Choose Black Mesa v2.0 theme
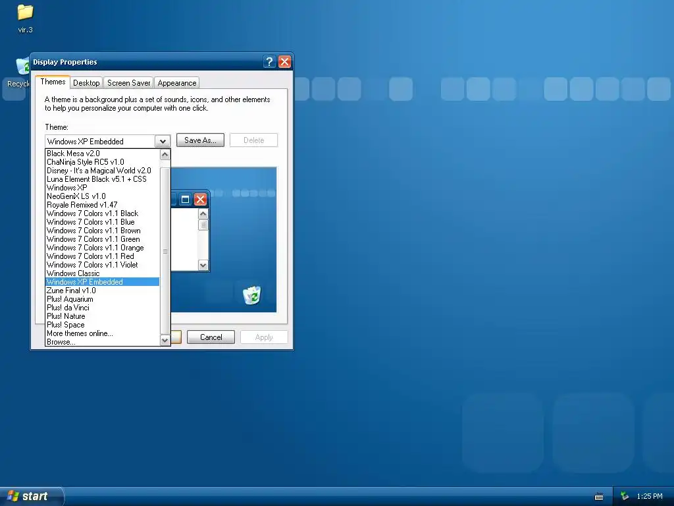Screen dimensions: 674x506 [x=102, y=153]
